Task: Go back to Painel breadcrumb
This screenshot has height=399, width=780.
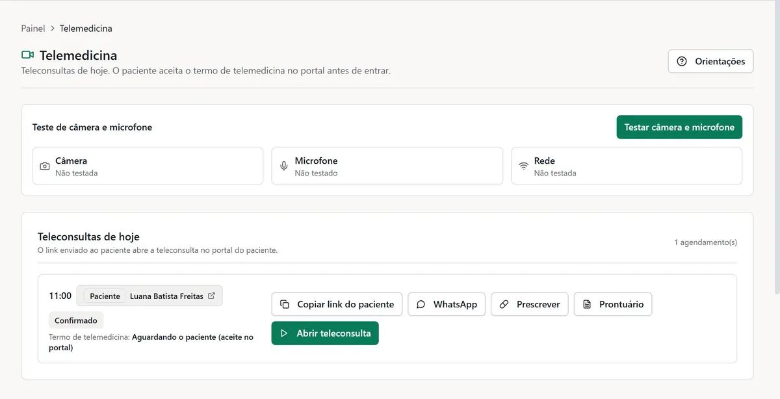Action: click(x=33, y=29)
